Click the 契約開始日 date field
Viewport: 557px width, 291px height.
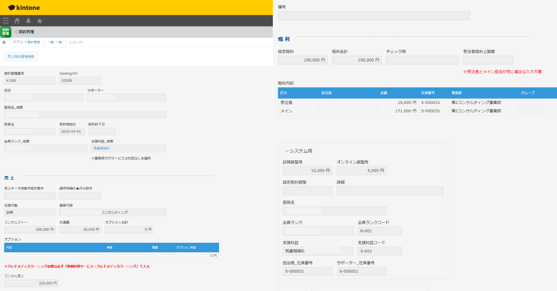[x=72, y=132]
